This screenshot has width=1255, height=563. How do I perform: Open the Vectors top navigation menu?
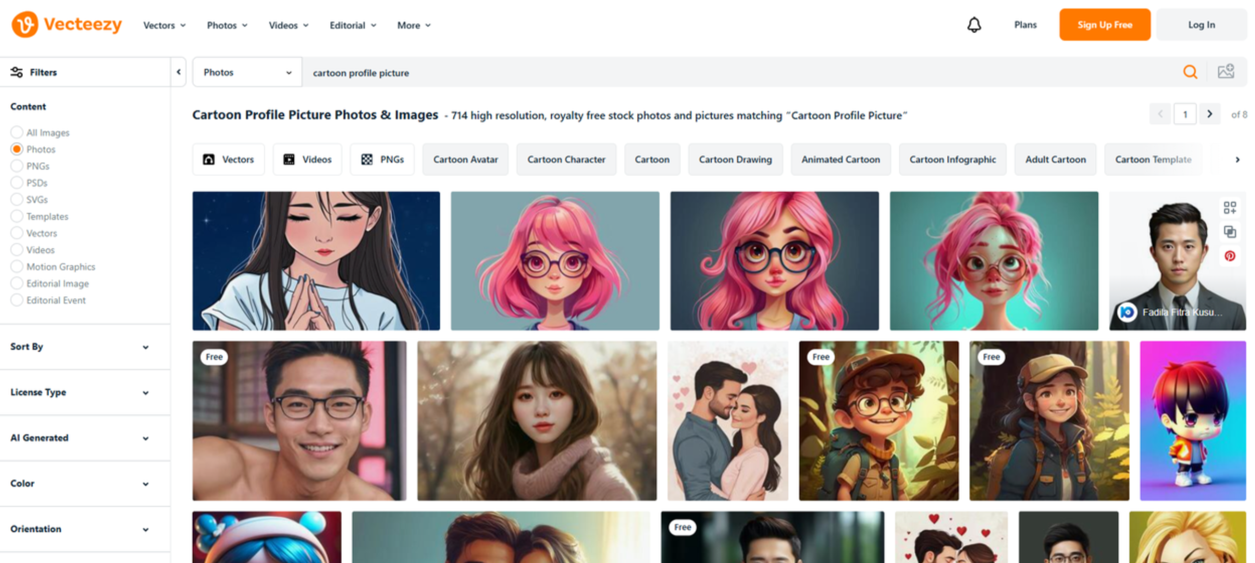(164, 25)
